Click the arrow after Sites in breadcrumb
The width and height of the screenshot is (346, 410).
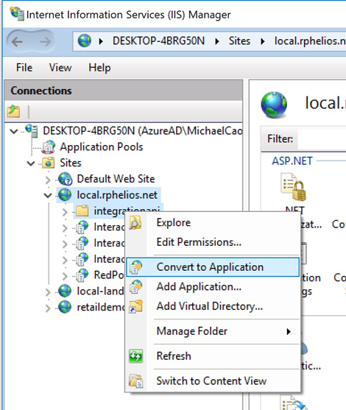pos(263,41)
